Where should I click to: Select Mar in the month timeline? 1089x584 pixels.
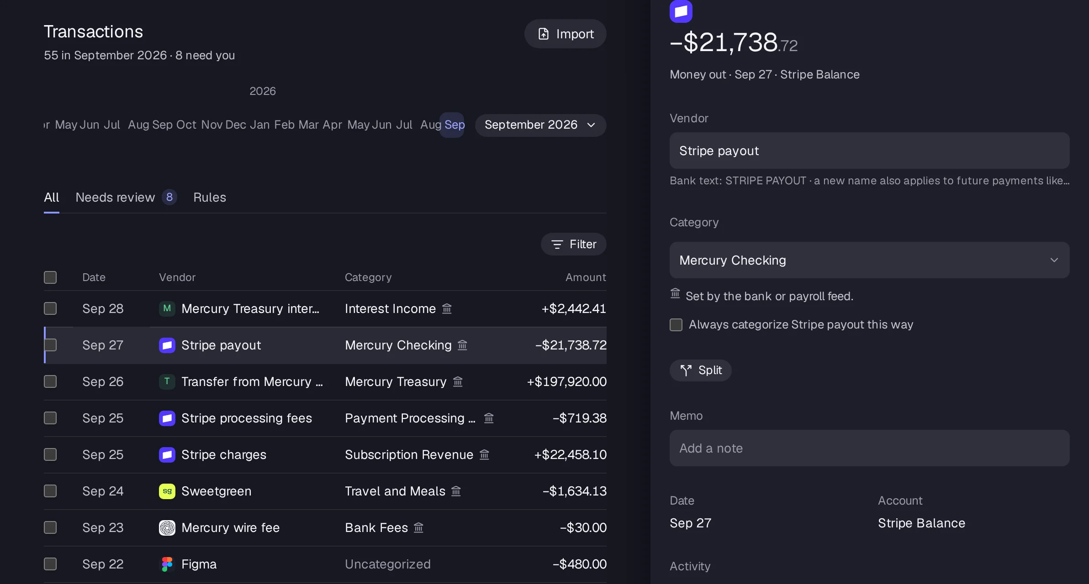(308, 125)
